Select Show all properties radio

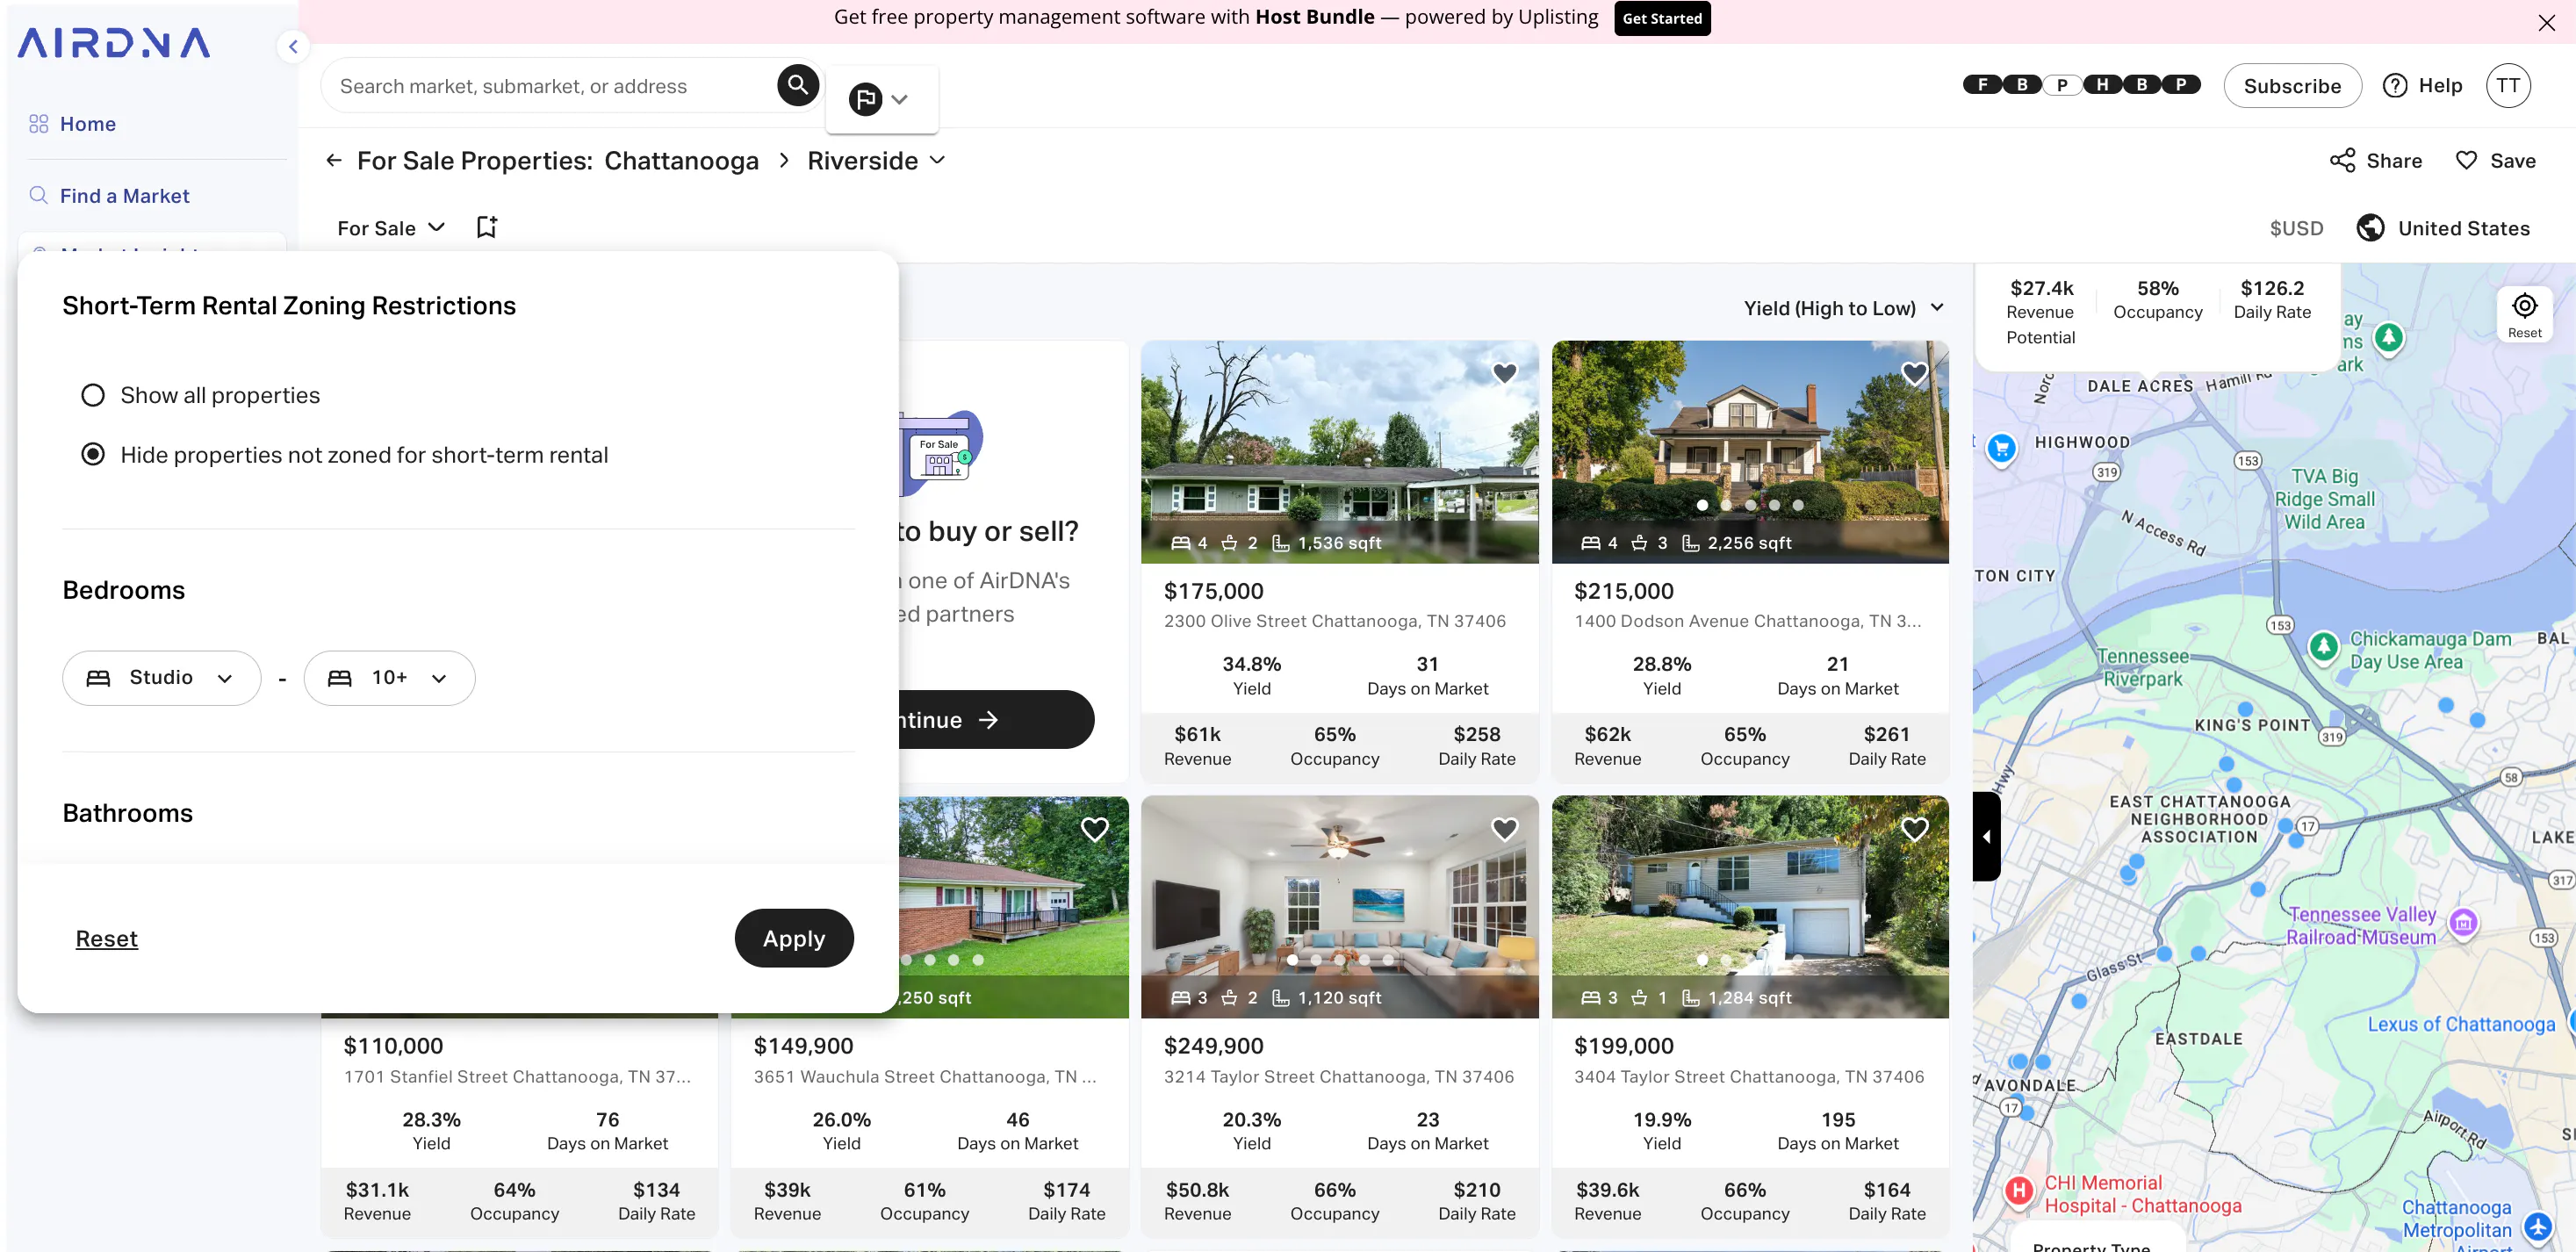pos(92,395)
